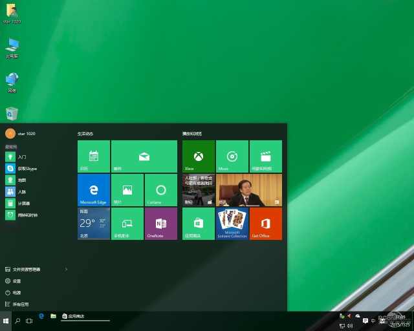The height and width of the screenshot is (331, 414).
Task: Open the Mail (邮件) wide tile
Action: [x=144, y=156]
